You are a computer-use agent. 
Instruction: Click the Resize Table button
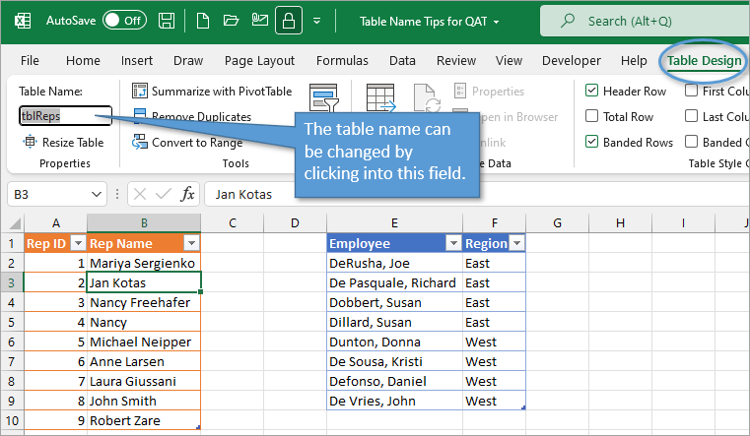(63, 143)
